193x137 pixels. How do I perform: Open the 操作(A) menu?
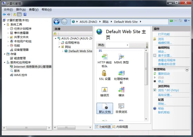(x=21, y=9)
